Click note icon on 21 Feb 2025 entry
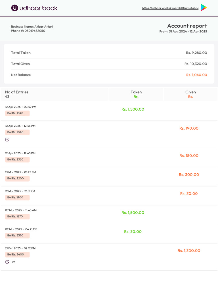 pyautogui.click(x=7, y=262)
